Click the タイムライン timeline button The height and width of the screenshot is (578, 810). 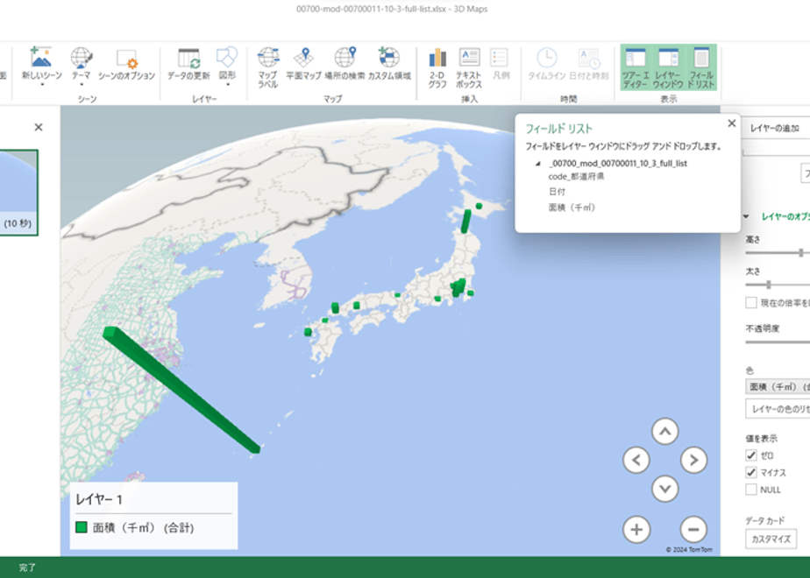coord(546,65)
